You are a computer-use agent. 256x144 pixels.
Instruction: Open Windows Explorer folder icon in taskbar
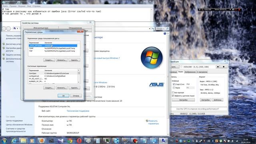click(x=23, y=141)
